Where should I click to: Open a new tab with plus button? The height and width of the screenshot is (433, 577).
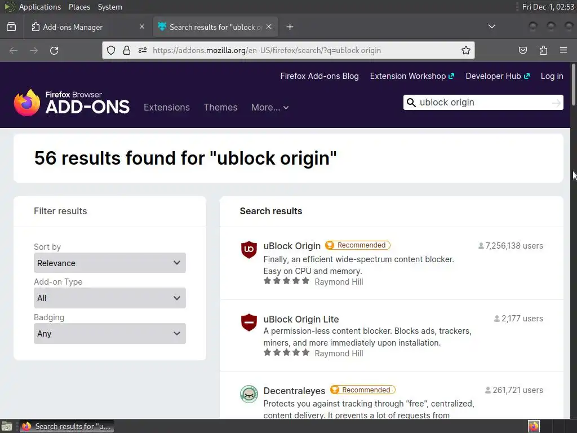point(290,27)
